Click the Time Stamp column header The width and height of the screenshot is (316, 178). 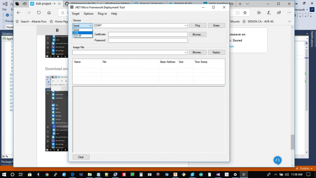tap(209, 62)
